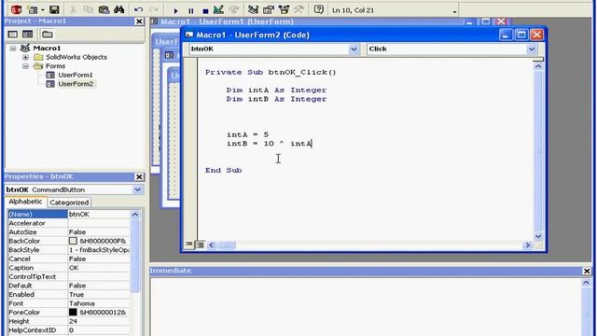
Task: Click the BackStyle property value
Action: click(99, 250)
